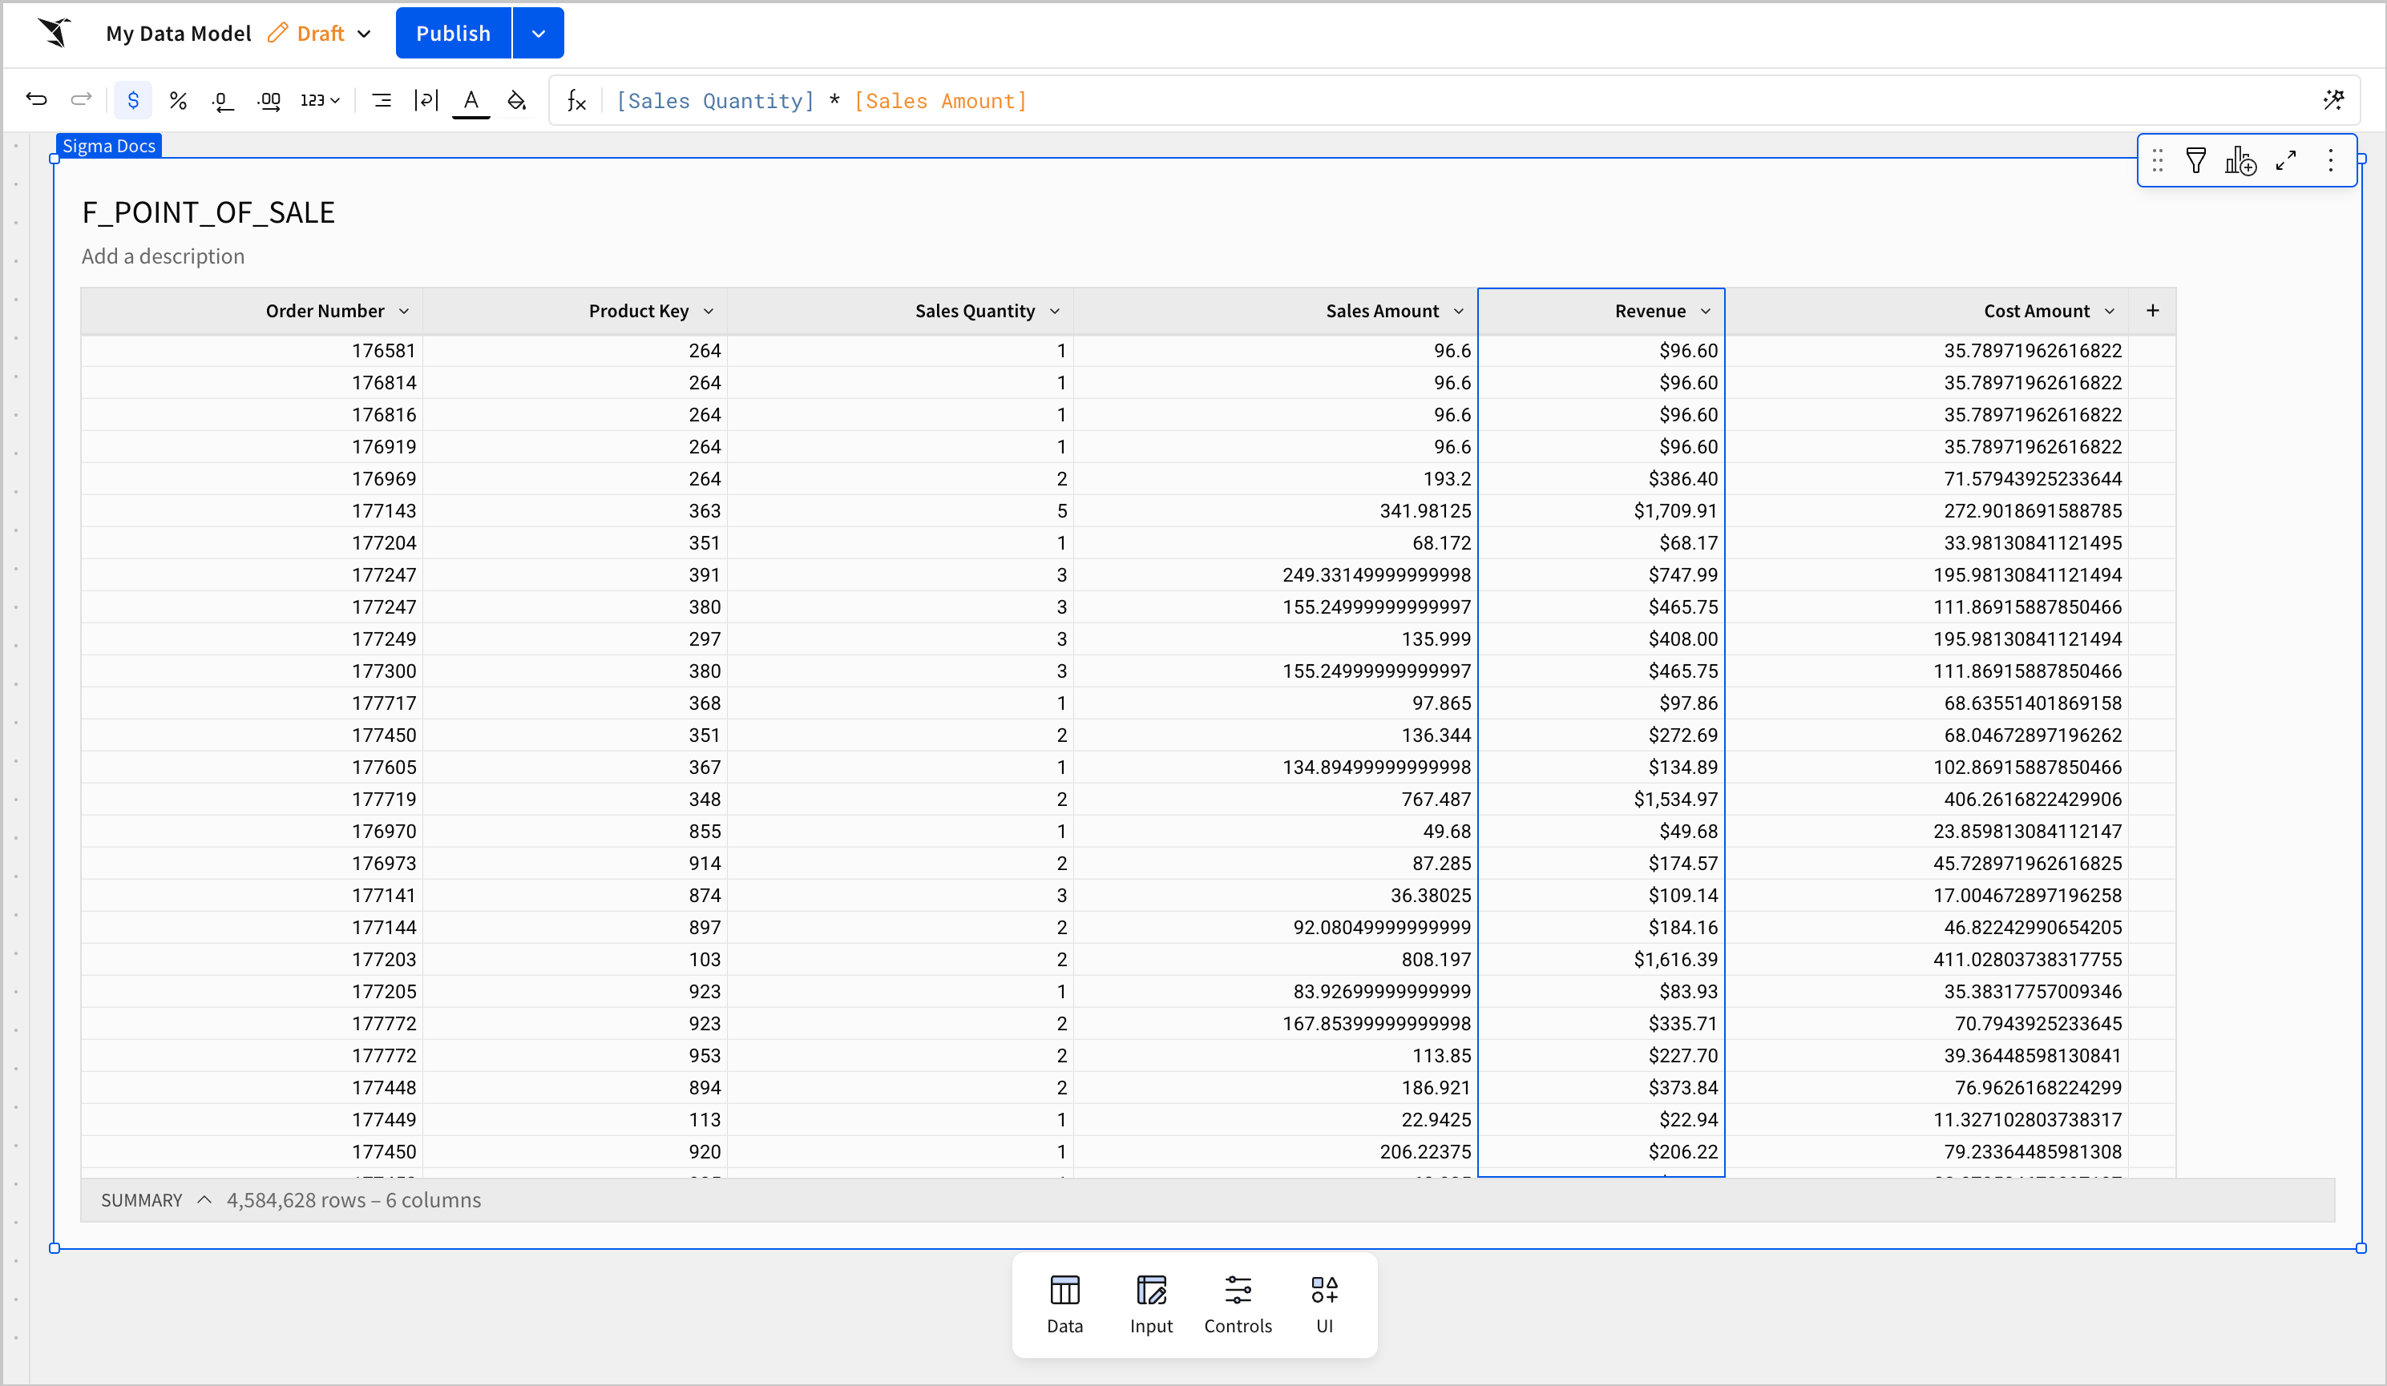This screenshot has height=1386, width=2387.
Task: Open the Draft status dropdown
Action: click(319, 33)
